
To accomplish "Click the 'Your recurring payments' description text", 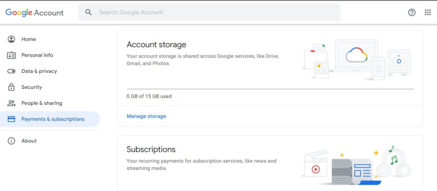I will (x=202, y=164).
